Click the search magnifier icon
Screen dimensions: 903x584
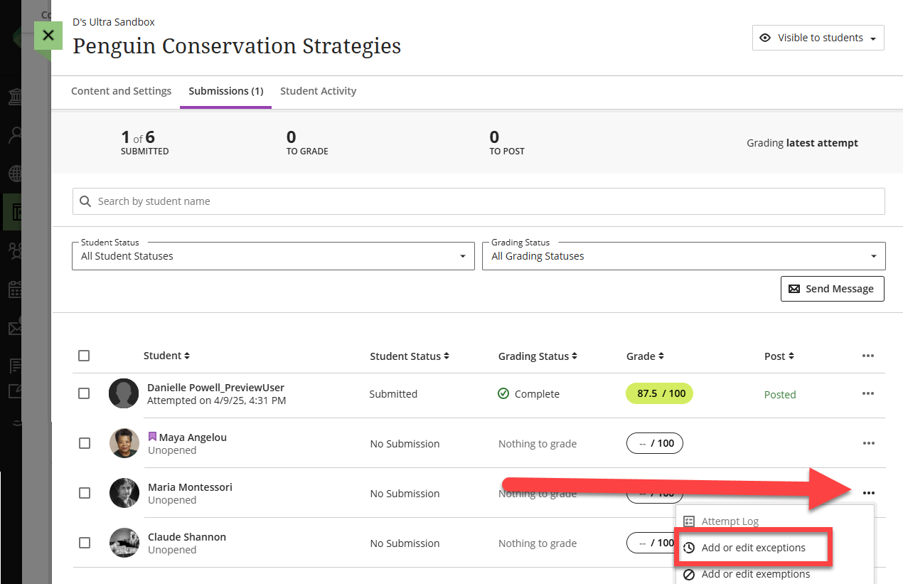(85, 201)
